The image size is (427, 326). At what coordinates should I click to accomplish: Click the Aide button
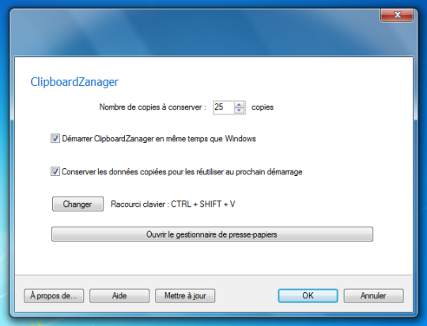(119, 295)
